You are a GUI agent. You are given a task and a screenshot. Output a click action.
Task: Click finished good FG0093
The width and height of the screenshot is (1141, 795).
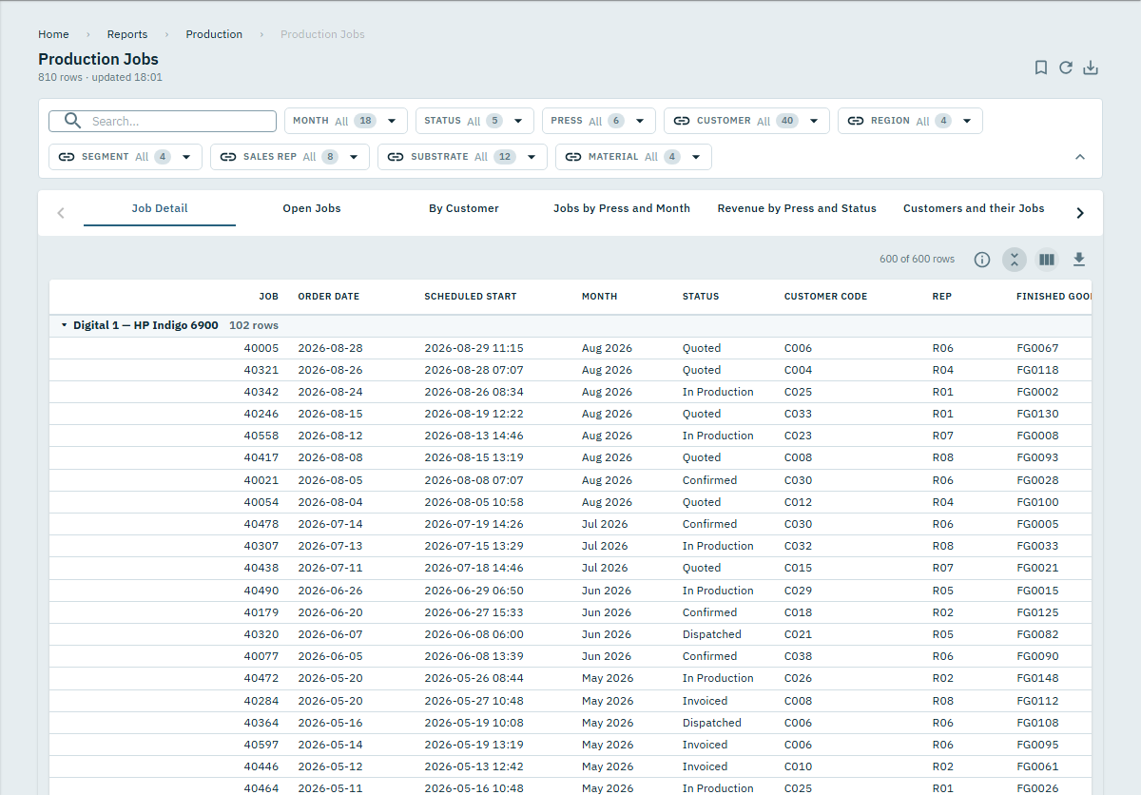point(1037,457)
